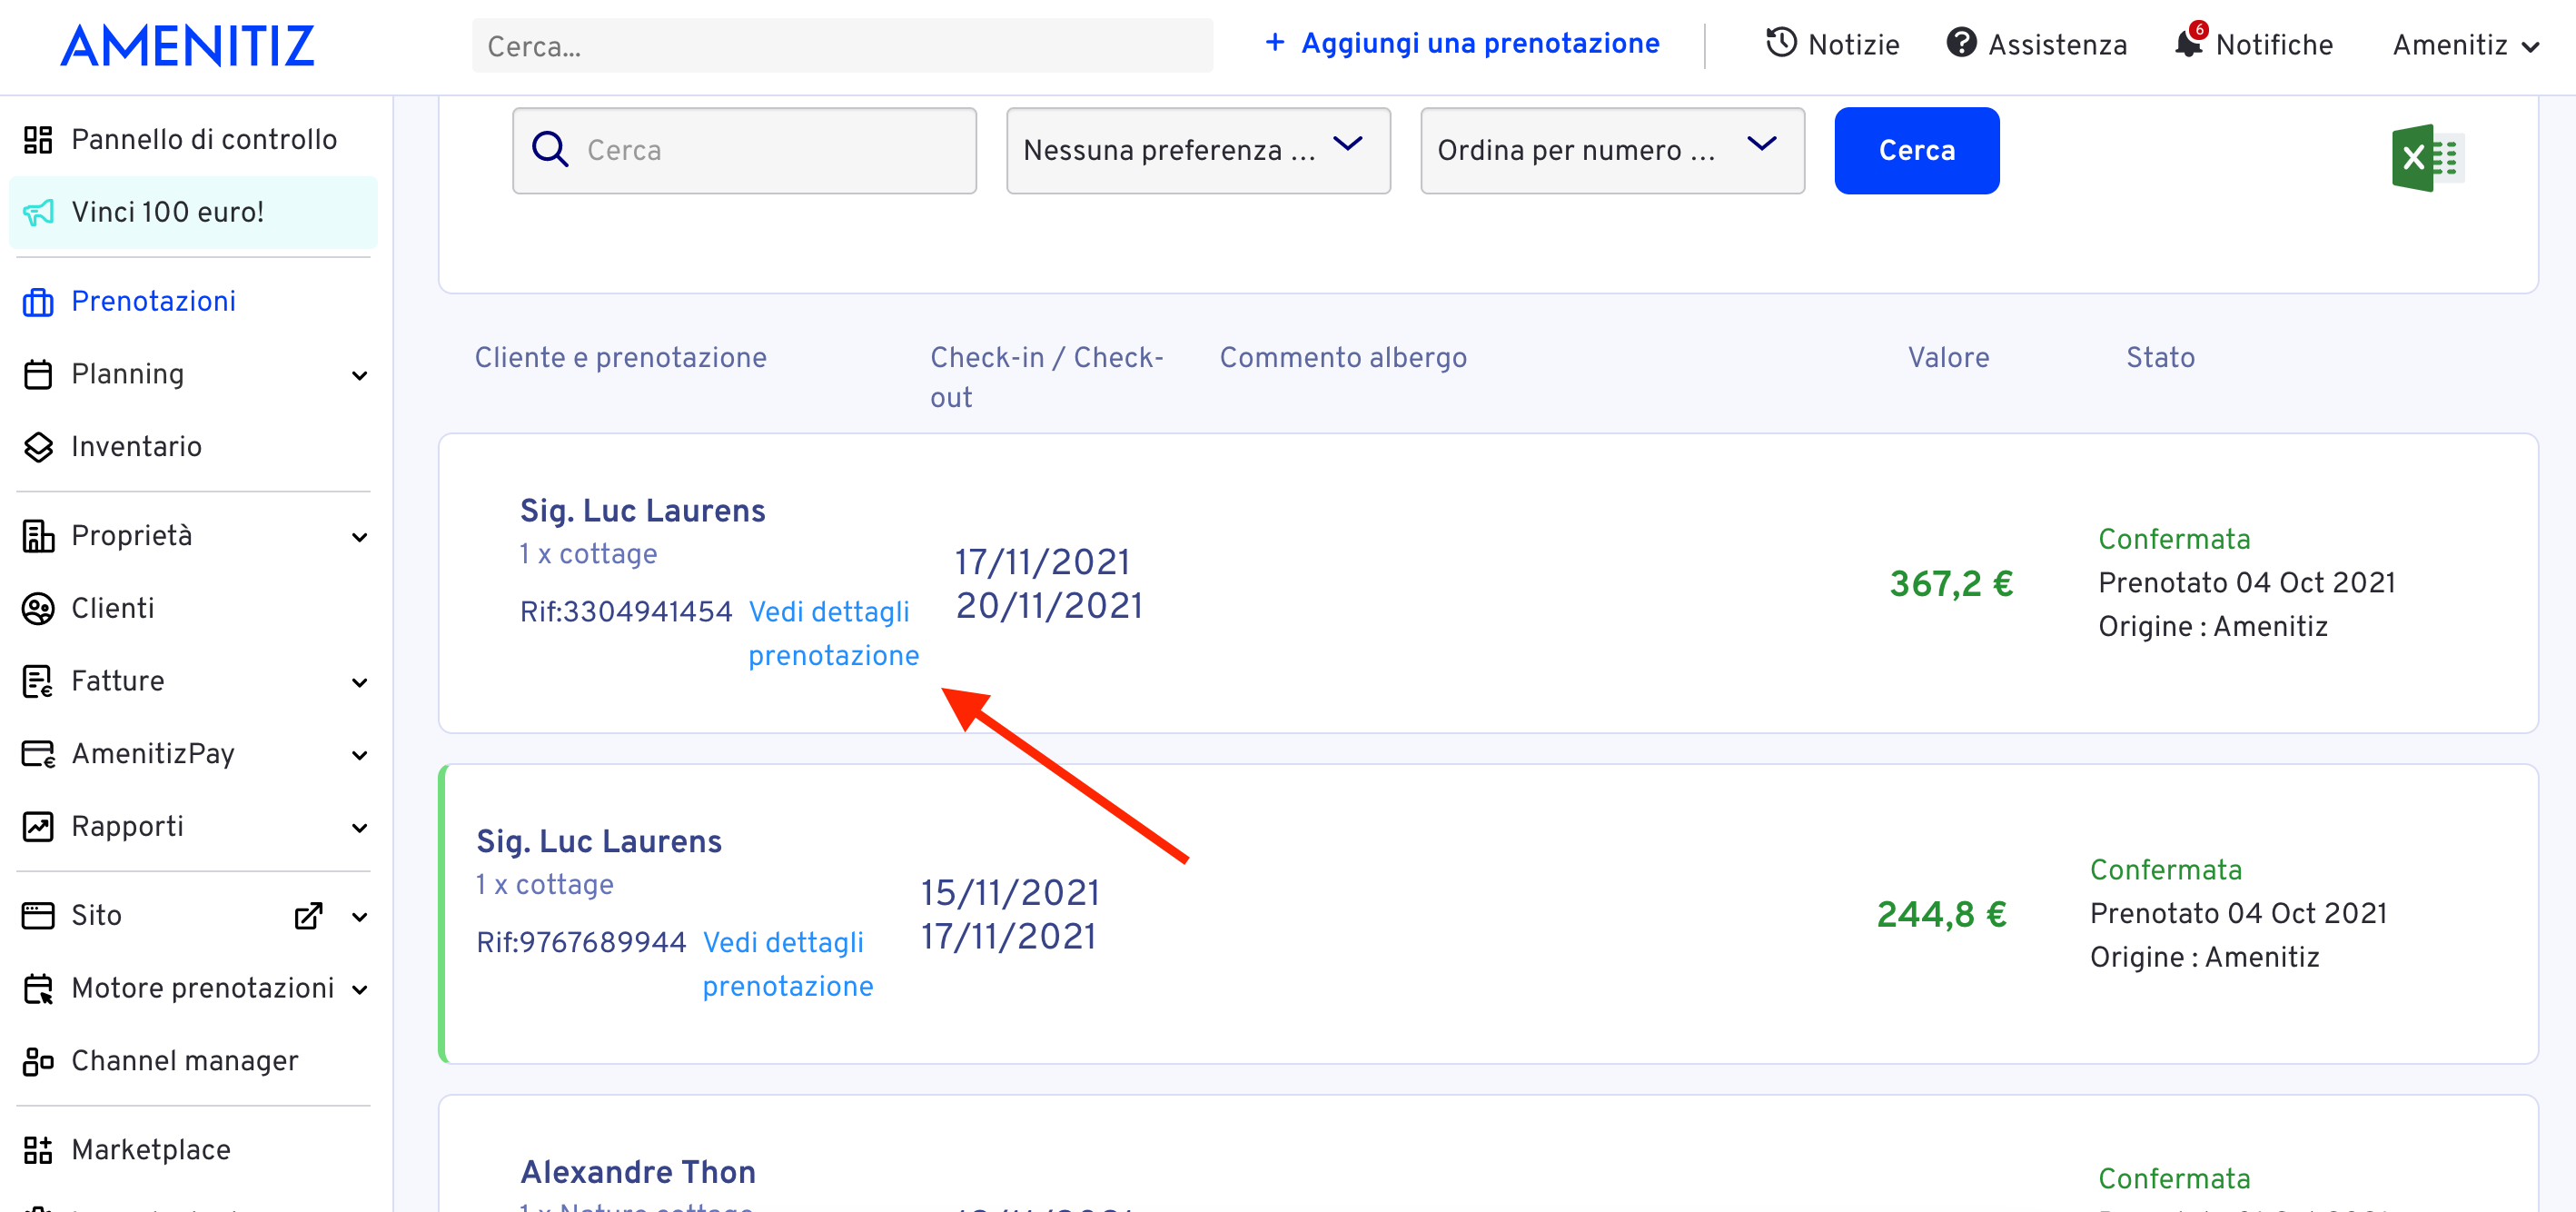Image resolution: width=2576 pixels, height=1212 pixels.
Task: Click the Prenotazioni suitcase icon
Action: (x=38, y=302)
